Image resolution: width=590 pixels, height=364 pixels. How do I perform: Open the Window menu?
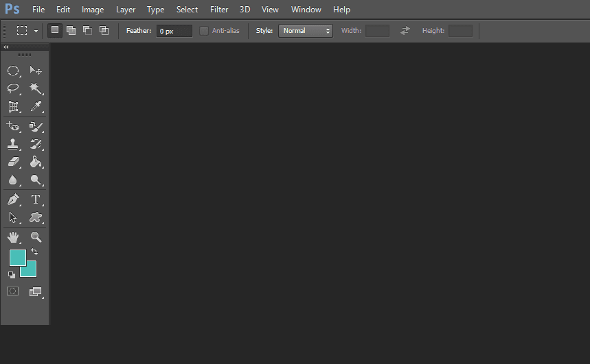tap(306, 10)
